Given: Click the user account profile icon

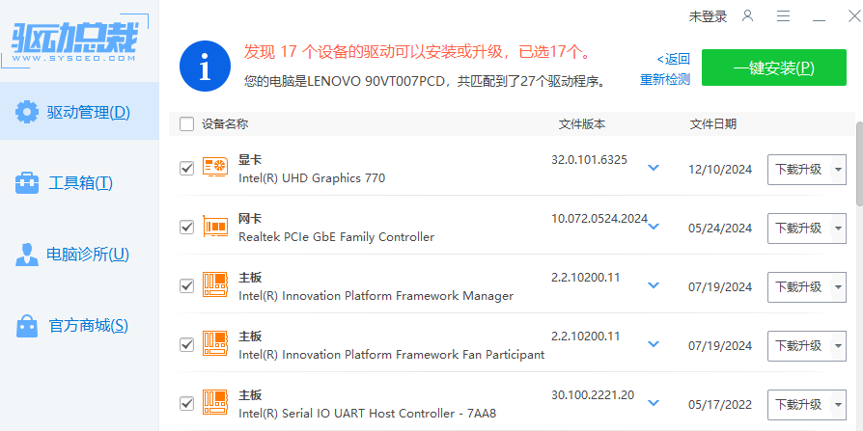Looking at the screenshot, I should [x=747, y=16].
